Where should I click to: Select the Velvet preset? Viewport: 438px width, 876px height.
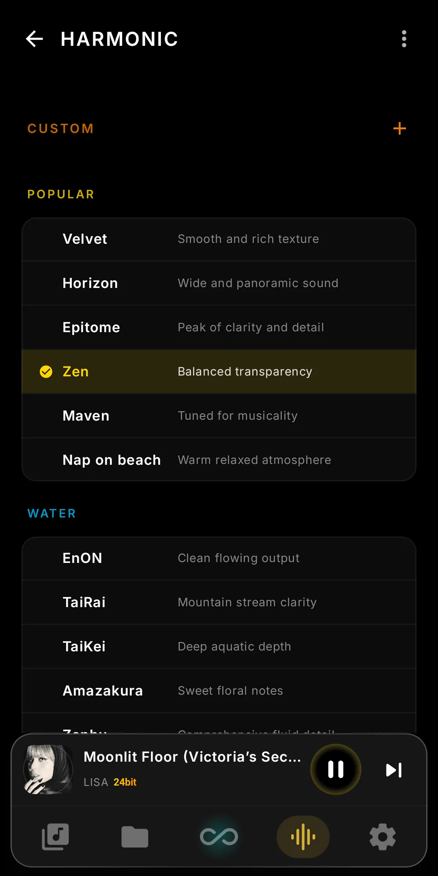[219, 239]
